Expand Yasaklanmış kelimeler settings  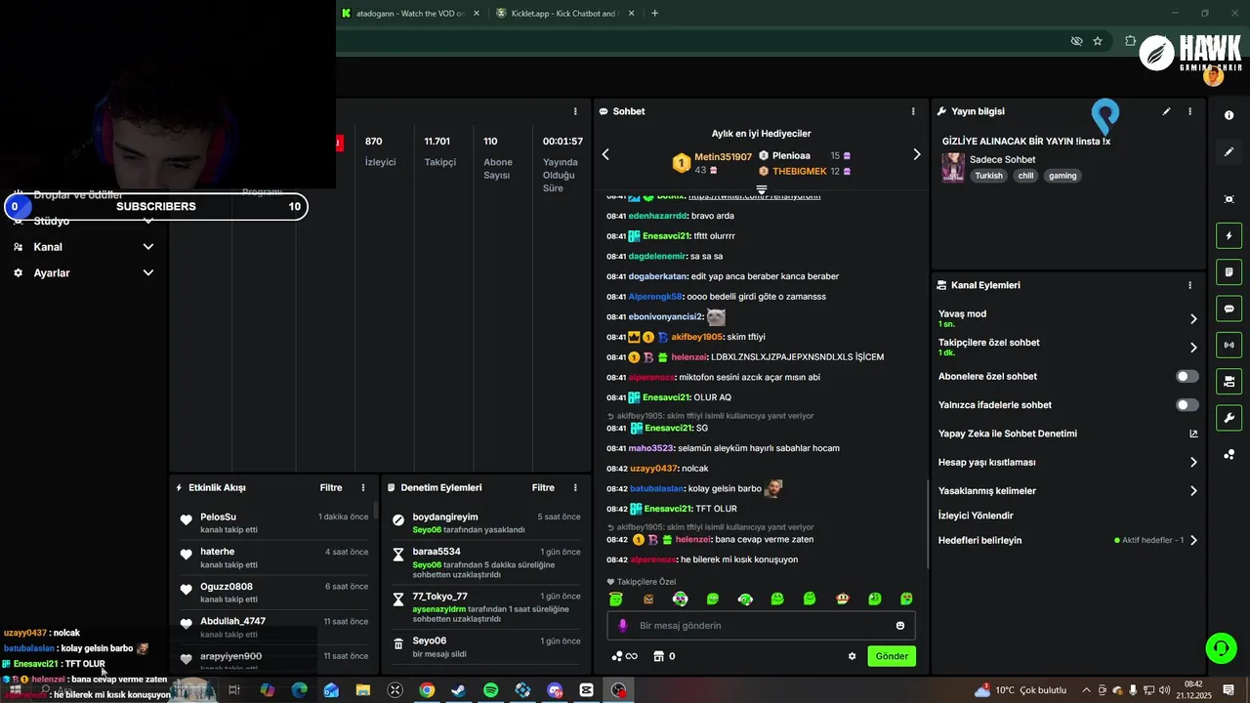[x=1193, y=491]
